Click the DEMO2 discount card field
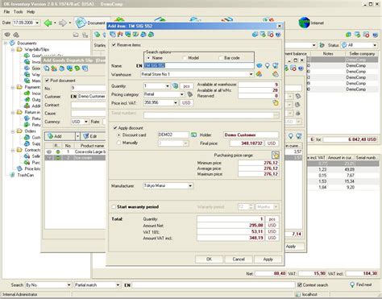Image resolution: width=382 pixels, height=299 pixels. (x=173, y=135)
